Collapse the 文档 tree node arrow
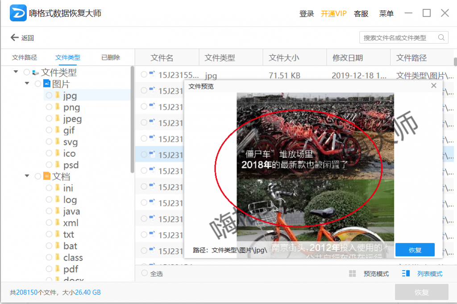Screen dimensions: 457x304 coord(27,176)
